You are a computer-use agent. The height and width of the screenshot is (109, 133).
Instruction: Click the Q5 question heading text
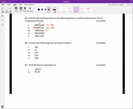[x=64, y=19]
